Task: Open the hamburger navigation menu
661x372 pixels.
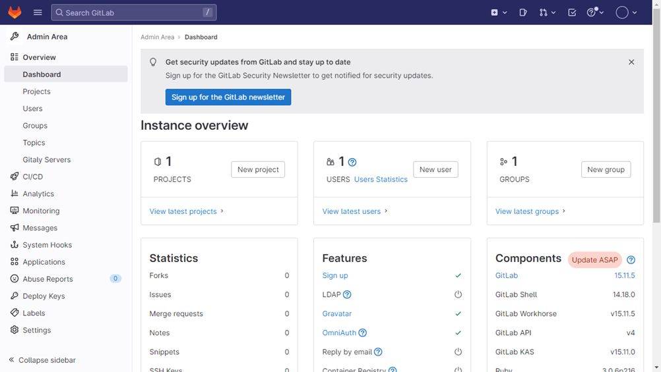Action: tap(38, 13)
